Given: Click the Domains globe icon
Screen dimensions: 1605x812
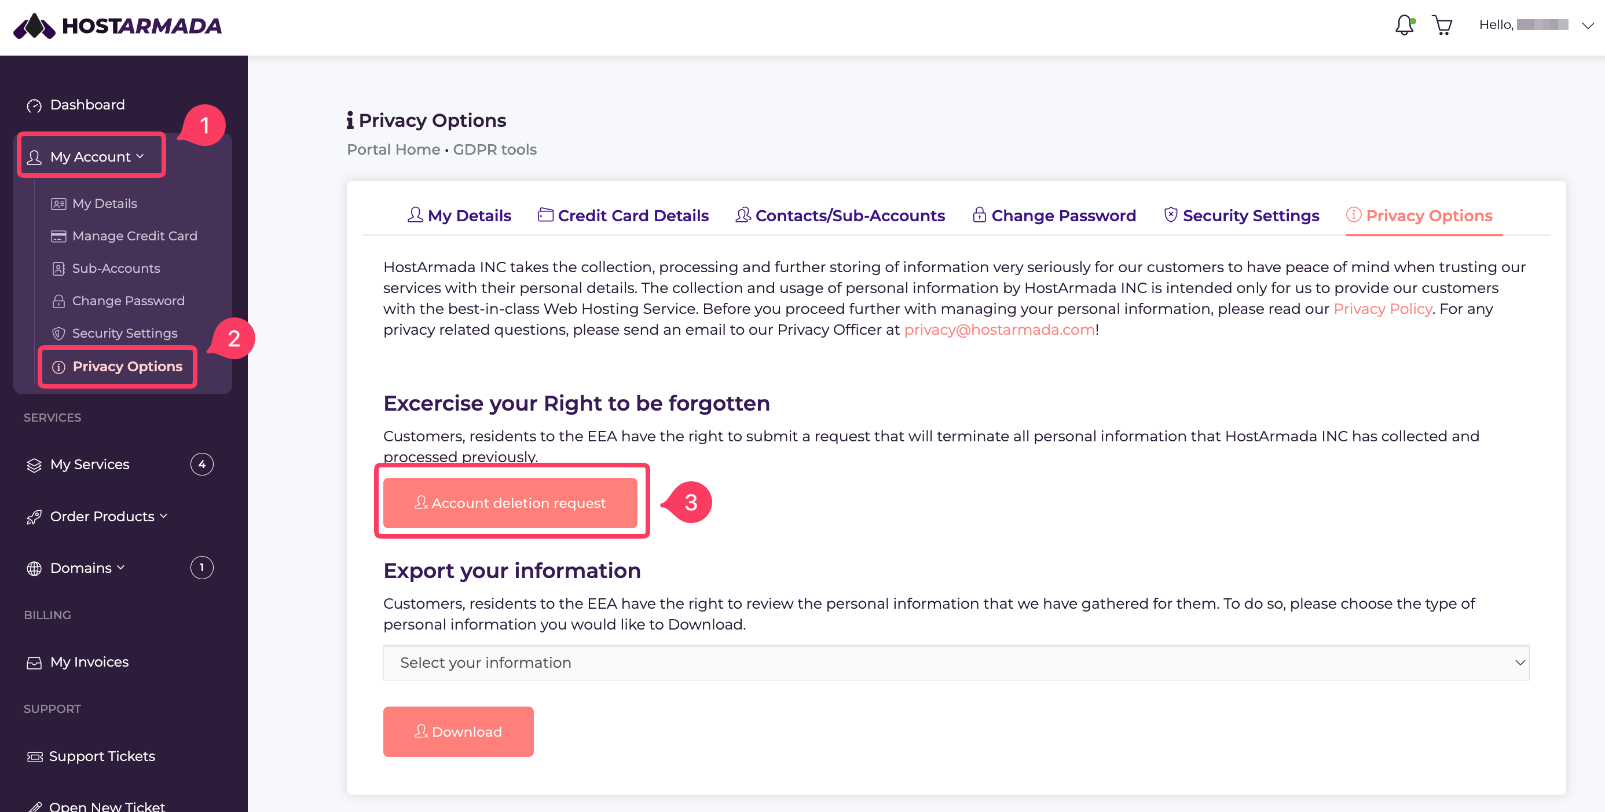Looking at the screenshot, I should [x=34, y=568].
